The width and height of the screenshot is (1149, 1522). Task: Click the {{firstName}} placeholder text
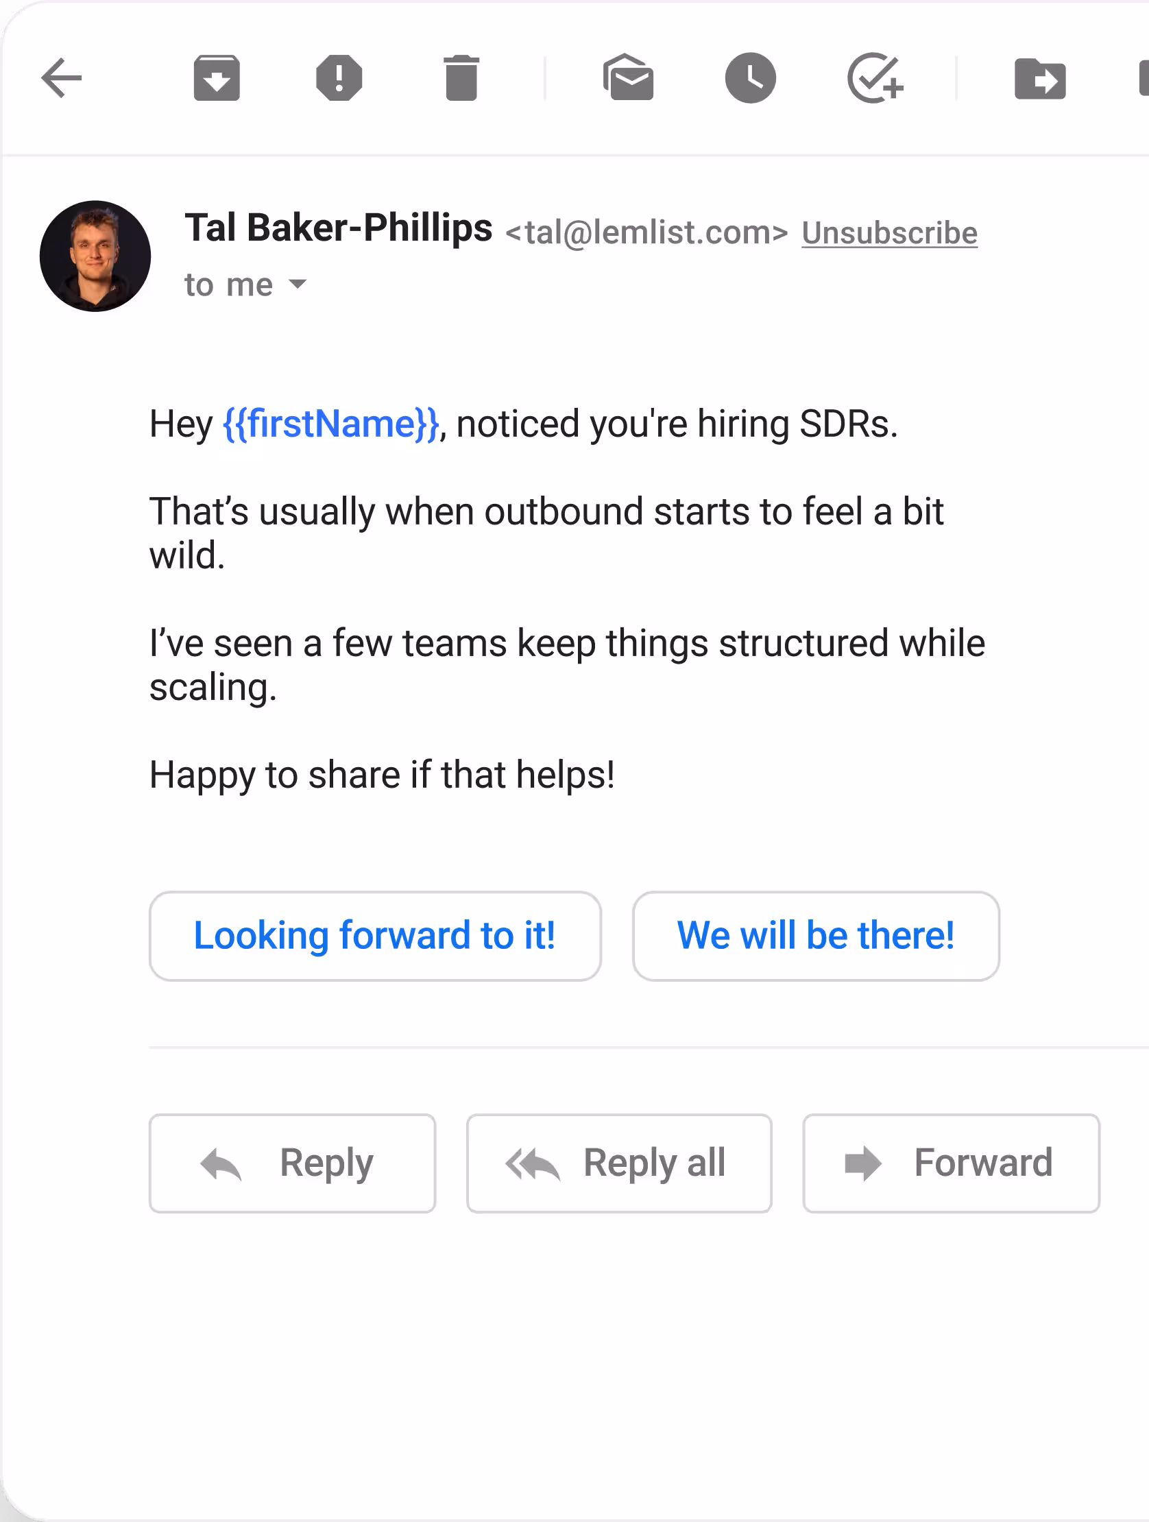click(331, 424)
